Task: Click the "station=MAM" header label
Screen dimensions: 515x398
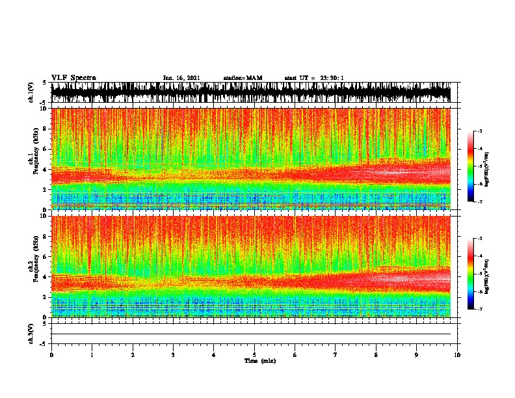Action: [243, 78]
